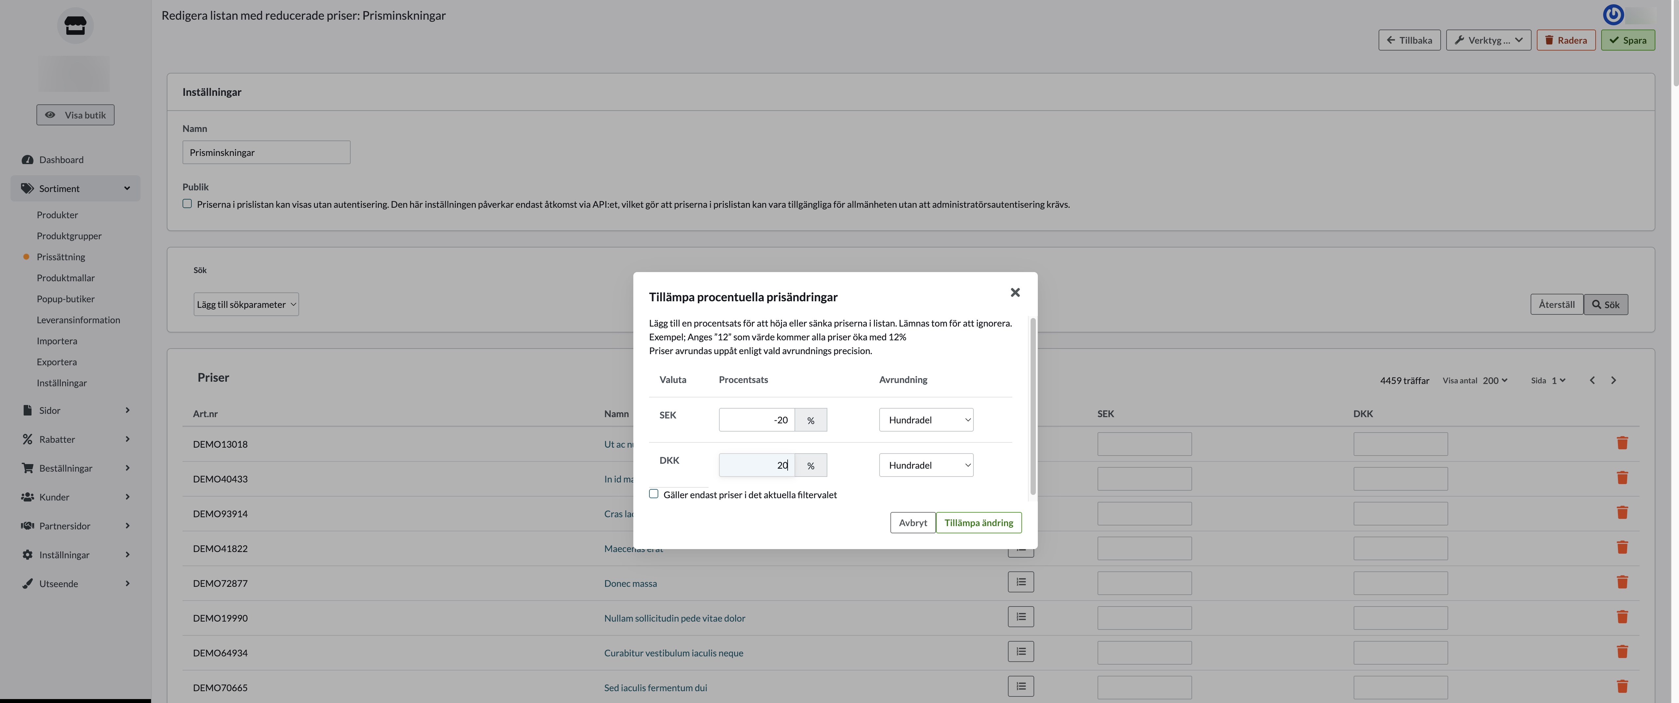Go to previous page arrow in Priser

click(1592, 380)
